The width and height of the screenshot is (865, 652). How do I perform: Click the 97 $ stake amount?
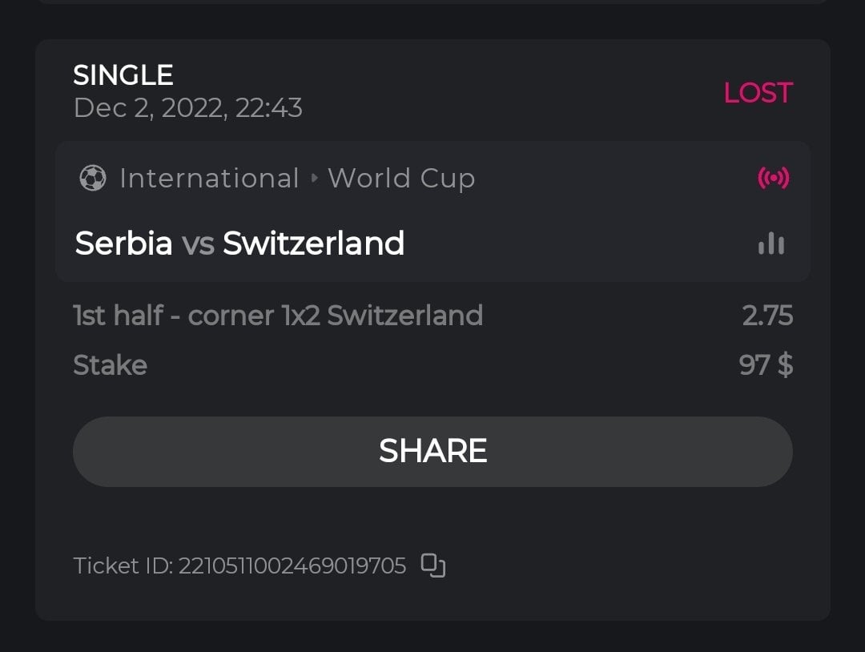tap(766, 365)
